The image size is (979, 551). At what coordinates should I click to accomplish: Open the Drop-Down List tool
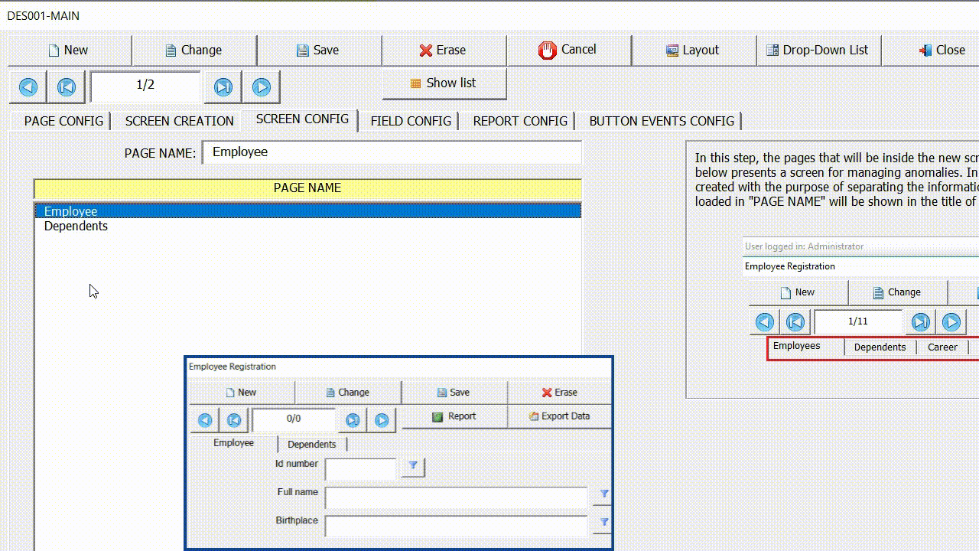pyautogui.click(x=818, y=50)
